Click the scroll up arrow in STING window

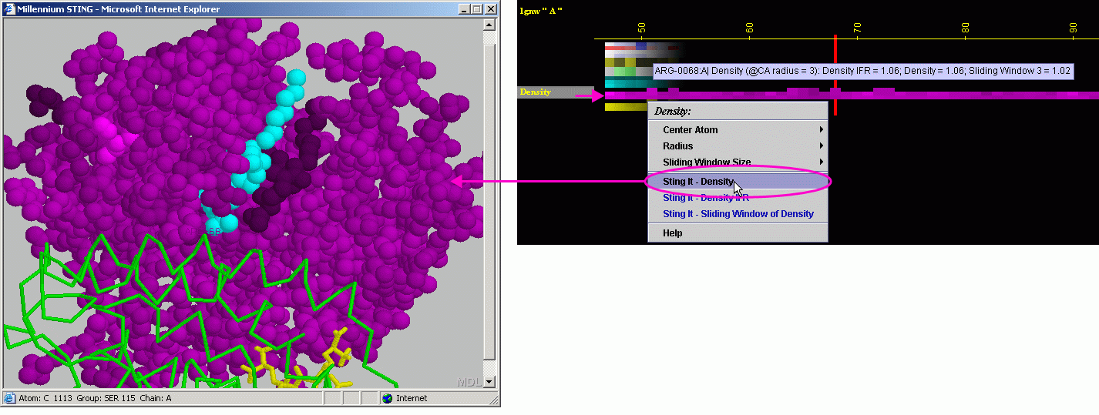(x=489, y=24)
